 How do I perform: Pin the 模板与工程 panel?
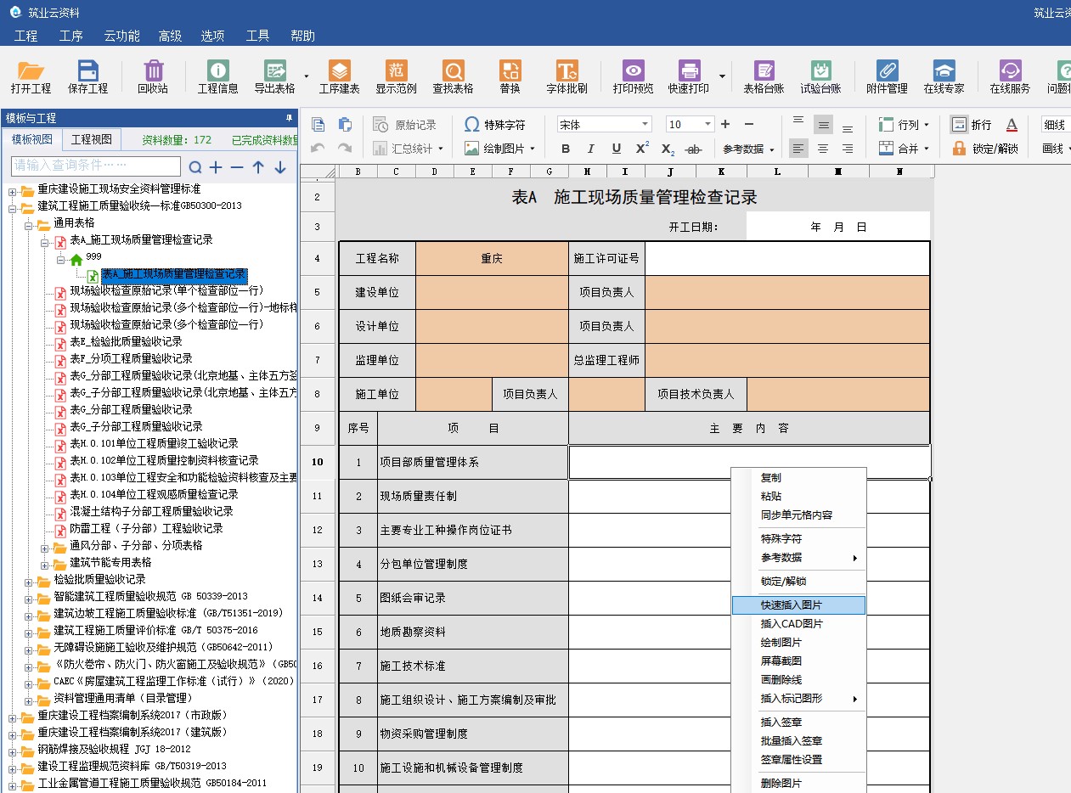pyautogui.click(x=289, y=118)
